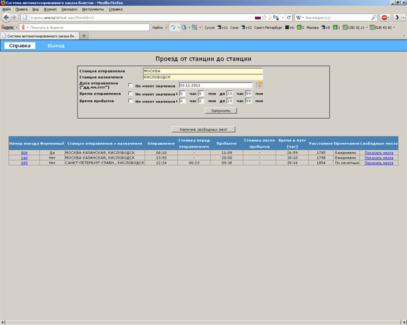The width and height of the screenshot is (407, 325).
Task: Click the USD 32.11 exchange rate indicator
Action: pos(354,28)
